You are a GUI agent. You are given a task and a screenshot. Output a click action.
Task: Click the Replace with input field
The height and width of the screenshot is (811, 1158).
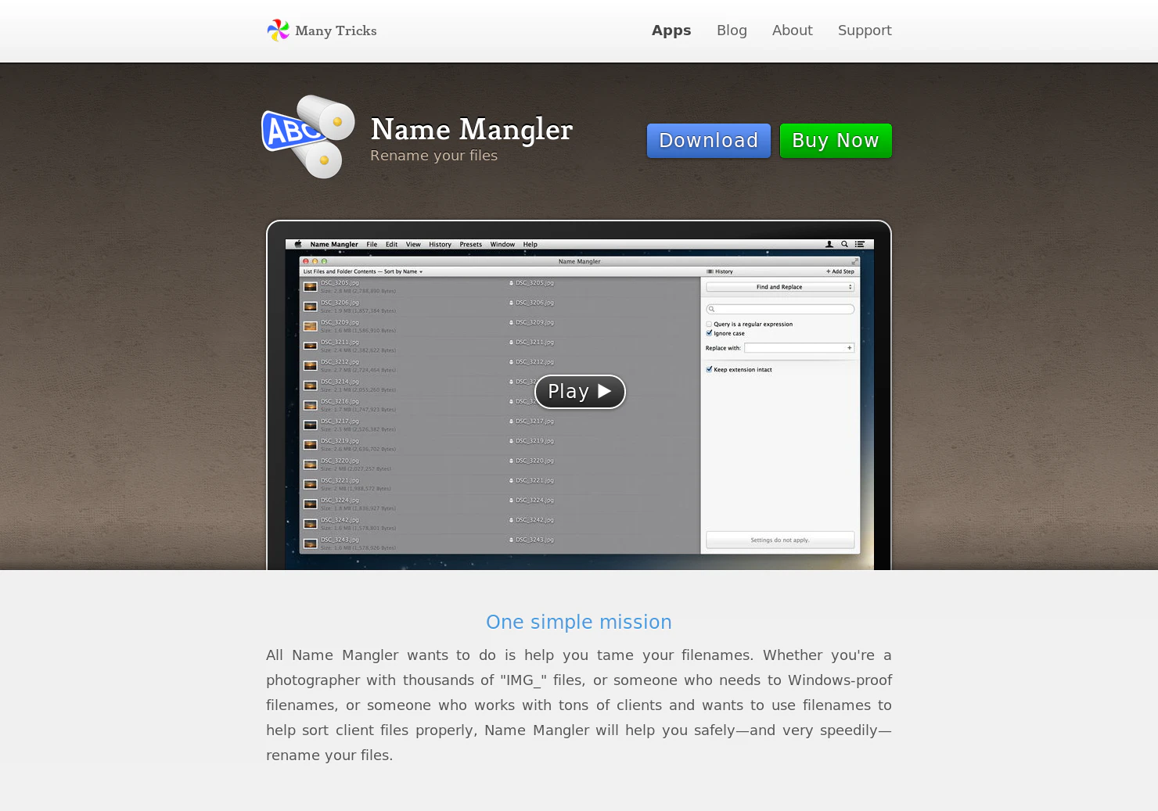tap(799, 348)
